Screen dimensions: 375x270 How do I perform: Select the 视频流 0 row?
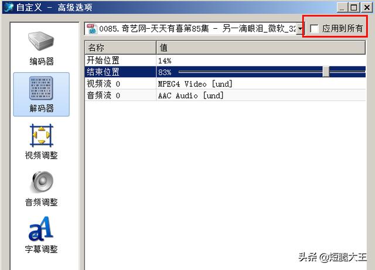click(225, 83)
